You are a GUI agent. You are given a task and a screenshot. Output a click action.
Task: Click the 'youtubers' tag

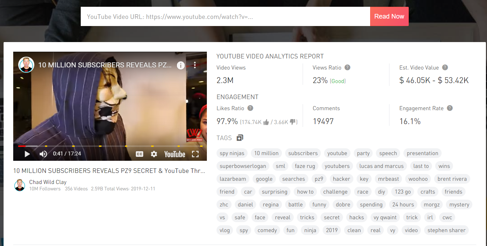[337, 166]
